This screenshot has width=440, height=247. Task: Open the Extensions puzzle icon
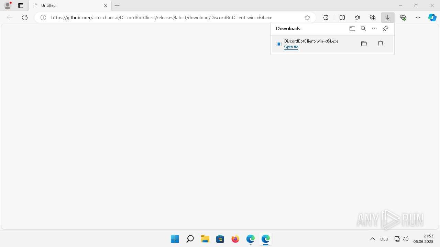[326, 17]
